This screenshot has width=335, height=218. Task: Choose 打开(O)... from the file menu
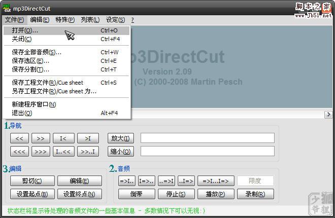(66, 30)
